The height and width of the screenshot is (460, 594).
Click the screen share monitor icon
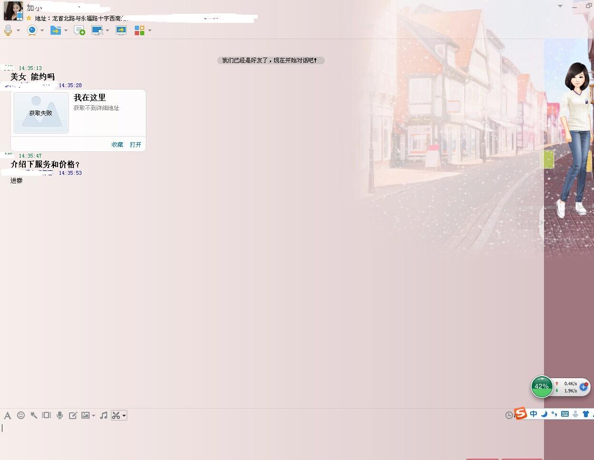tap(121, 30)
